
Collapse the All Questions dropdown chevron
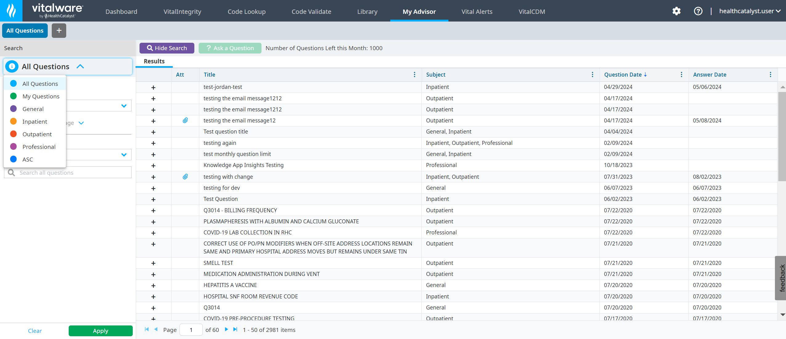pyautogui.click(x=80, y=66)
